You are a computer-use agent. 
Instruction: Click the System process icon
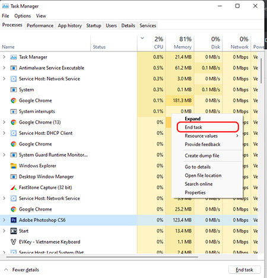coord(14,90)
